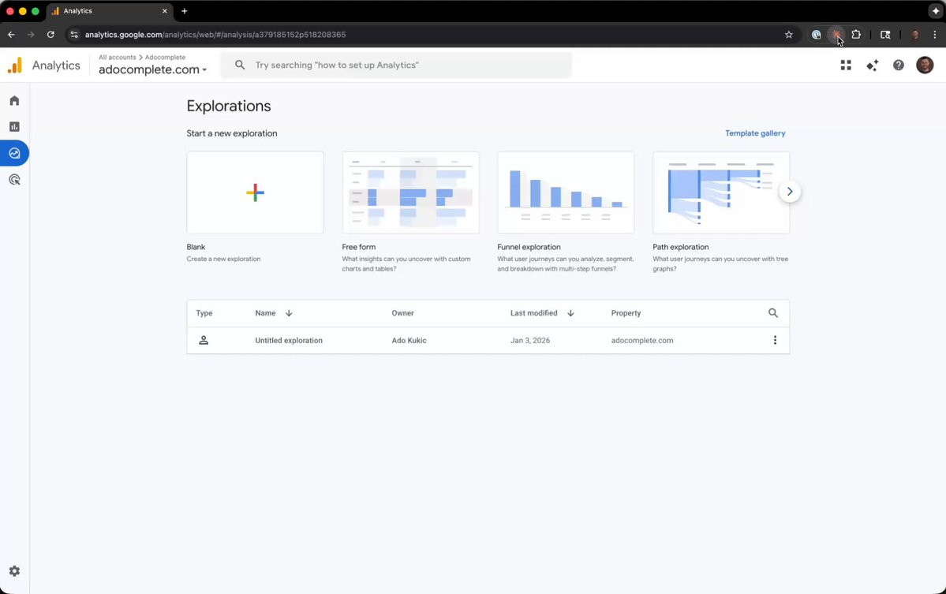Choose the Path exploration template thumbnail
The width and height of the screenshot is (946, 594).
pyautogui.click(x=721, y=192)
